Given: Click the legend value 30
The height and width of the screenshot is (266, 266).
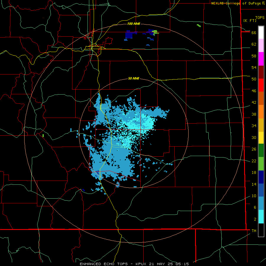Looking at the screenshot, I should pyautogui.click(x=254, y=137).
